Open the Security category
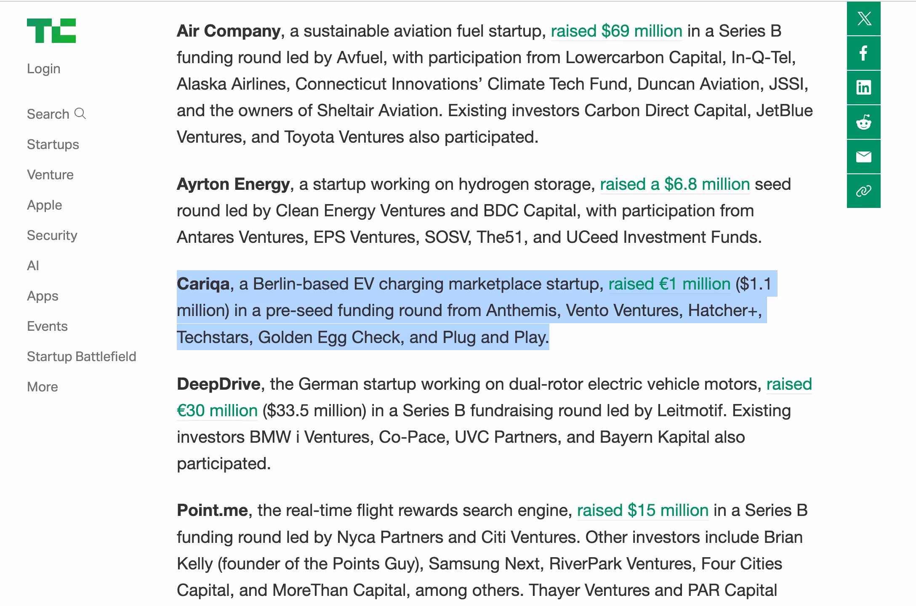This screenshot has height=606, width=916. click(52, 235)
